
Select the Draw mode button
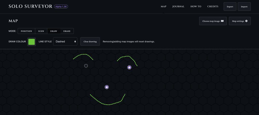[x=54, y=31]
